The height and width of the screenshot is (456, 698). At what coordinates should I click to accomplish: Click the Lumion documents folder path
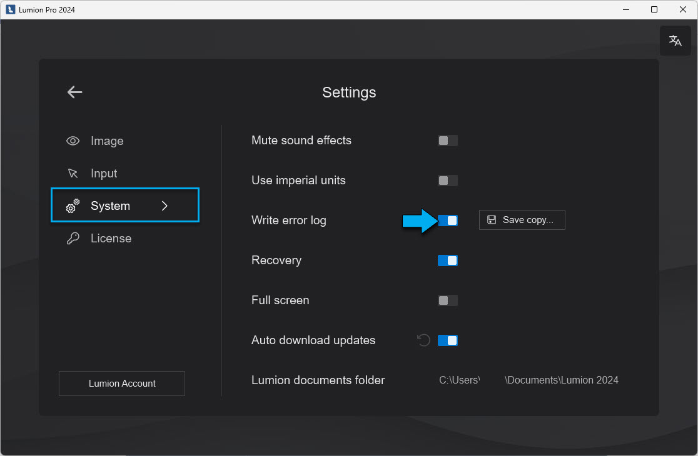point(529,380)
